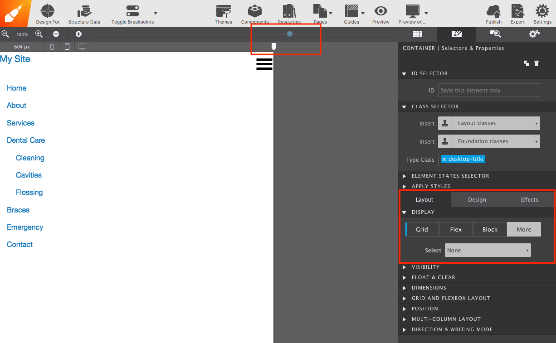
Task: Open the Preview on dropdown arrow
Action: (x=426, y=13)
